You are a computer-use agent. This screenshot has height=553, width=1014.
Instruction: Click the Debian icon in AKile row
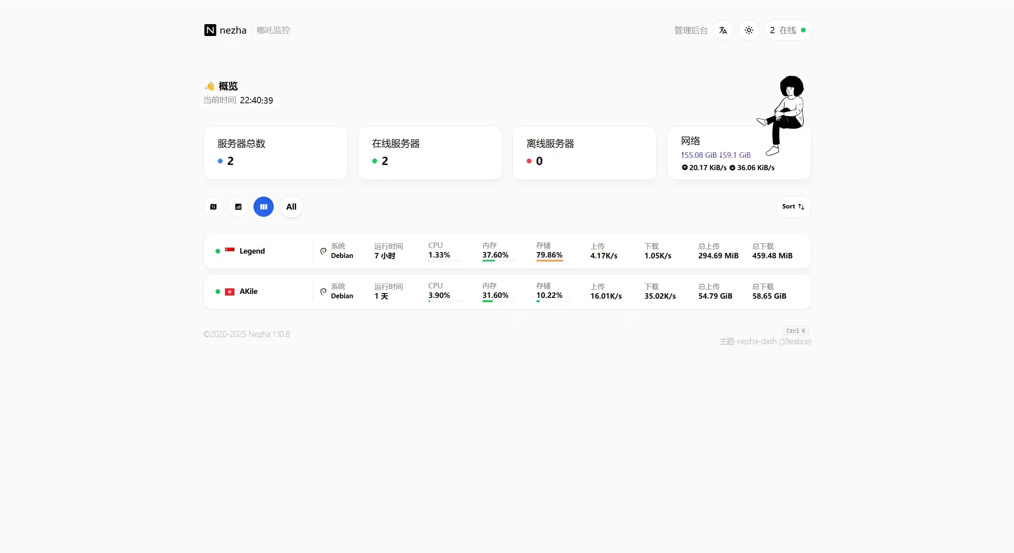click(x=323, y=292)
